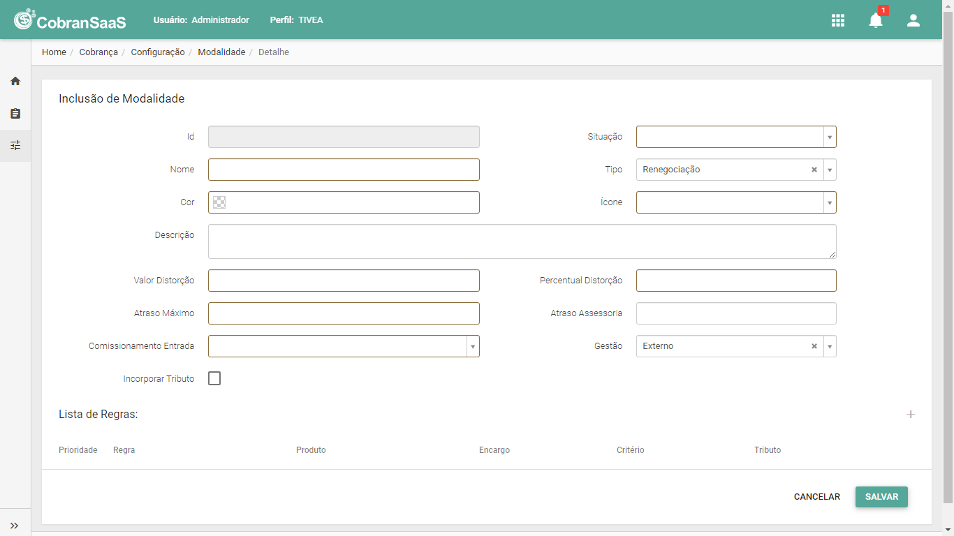This screenshot has height=536, width=954.
Task: Click the Encargo column header
Action: tap(494, 450)
